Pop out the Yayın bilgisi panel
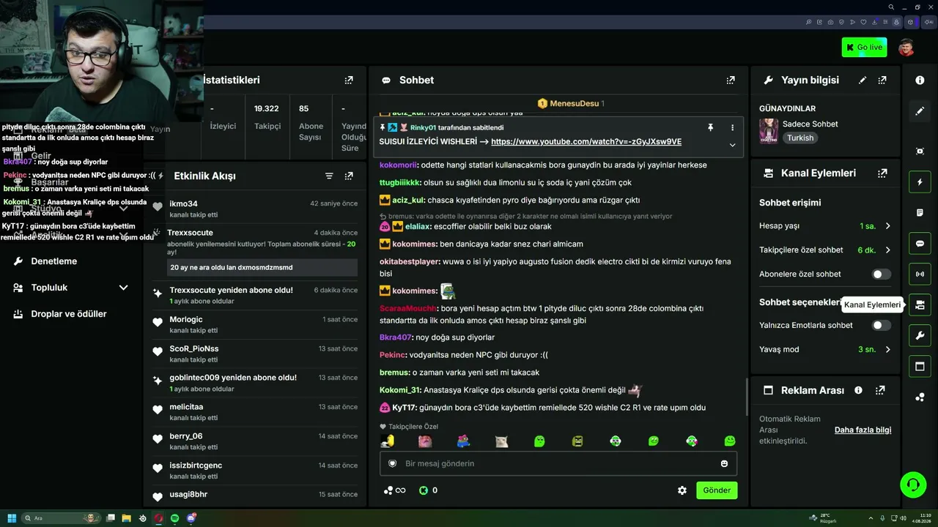Viewport: 938px width, 527px height. click(x=882, y=80)
